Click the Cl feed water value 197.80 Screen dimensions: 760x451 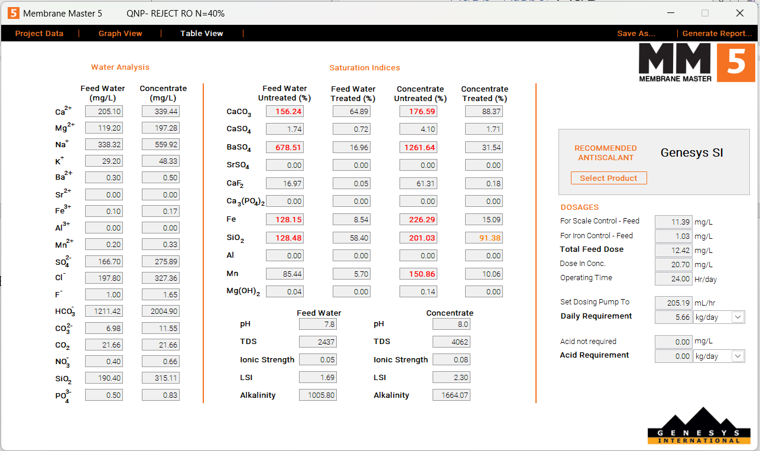pyautogui.click(x=104, y=278)
